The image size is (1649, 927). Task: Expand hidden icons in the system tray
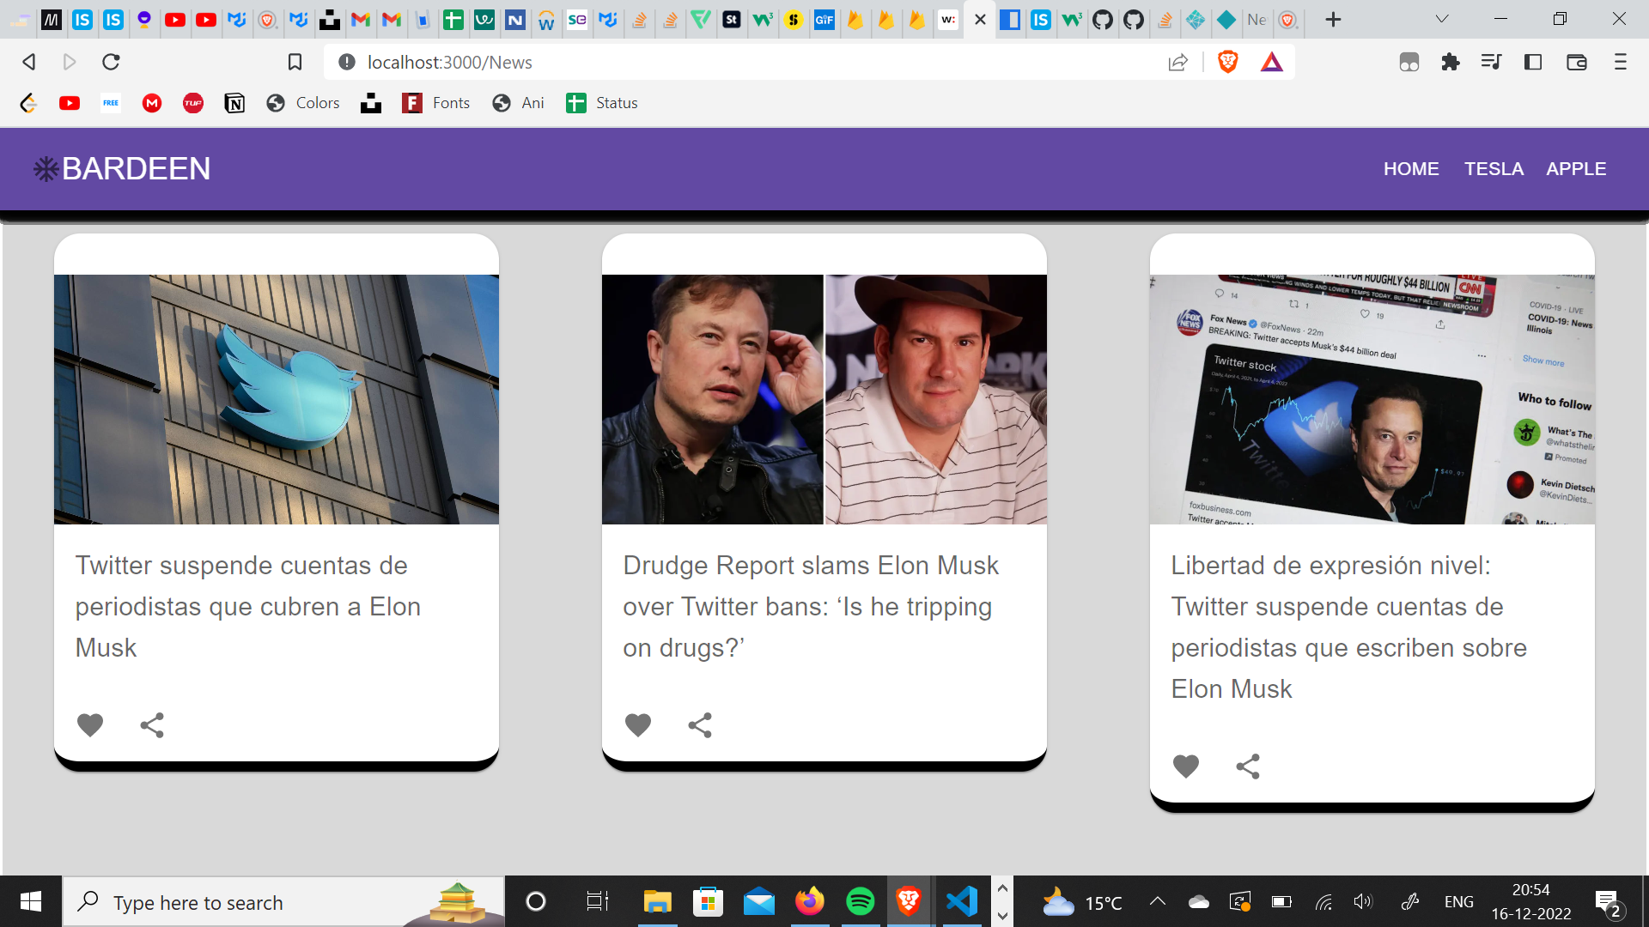[x=1157, y=902]
